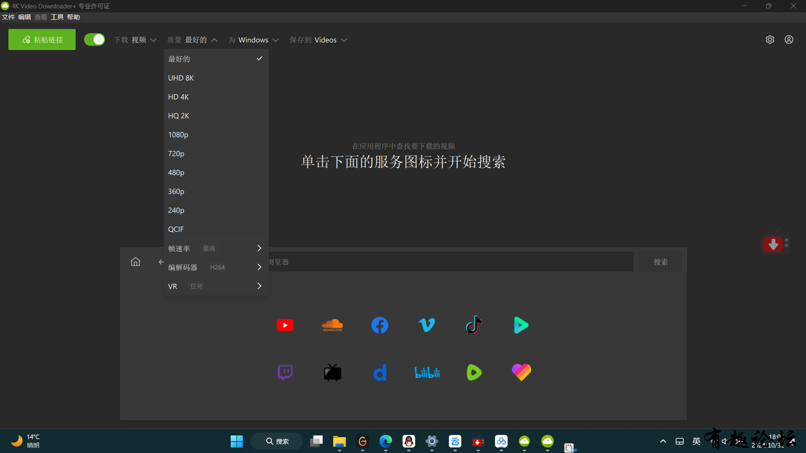806x453 pixels.
Task: Click the 搜索 button beside address bar
Action: [x=661, y=262]
